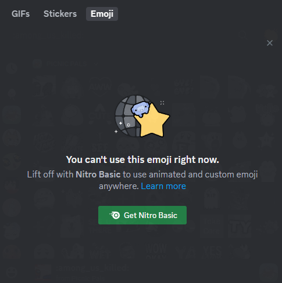Close the Nitro upsell popup
282x283 pixels.
coord(270,43)
